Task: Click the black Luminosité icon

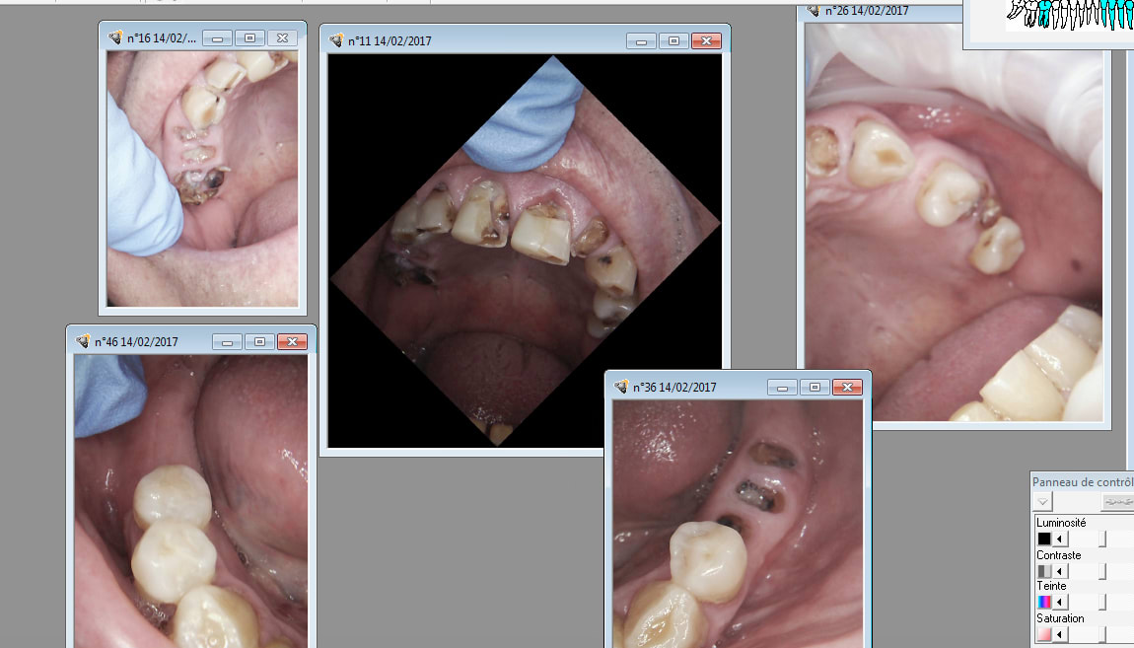Action: pyautogui.click(x=1044, y=539)
